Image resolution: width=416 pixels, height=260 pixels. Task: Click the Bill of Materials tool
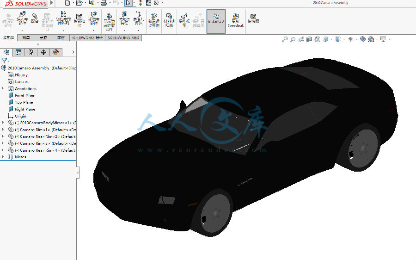point(169,20)
